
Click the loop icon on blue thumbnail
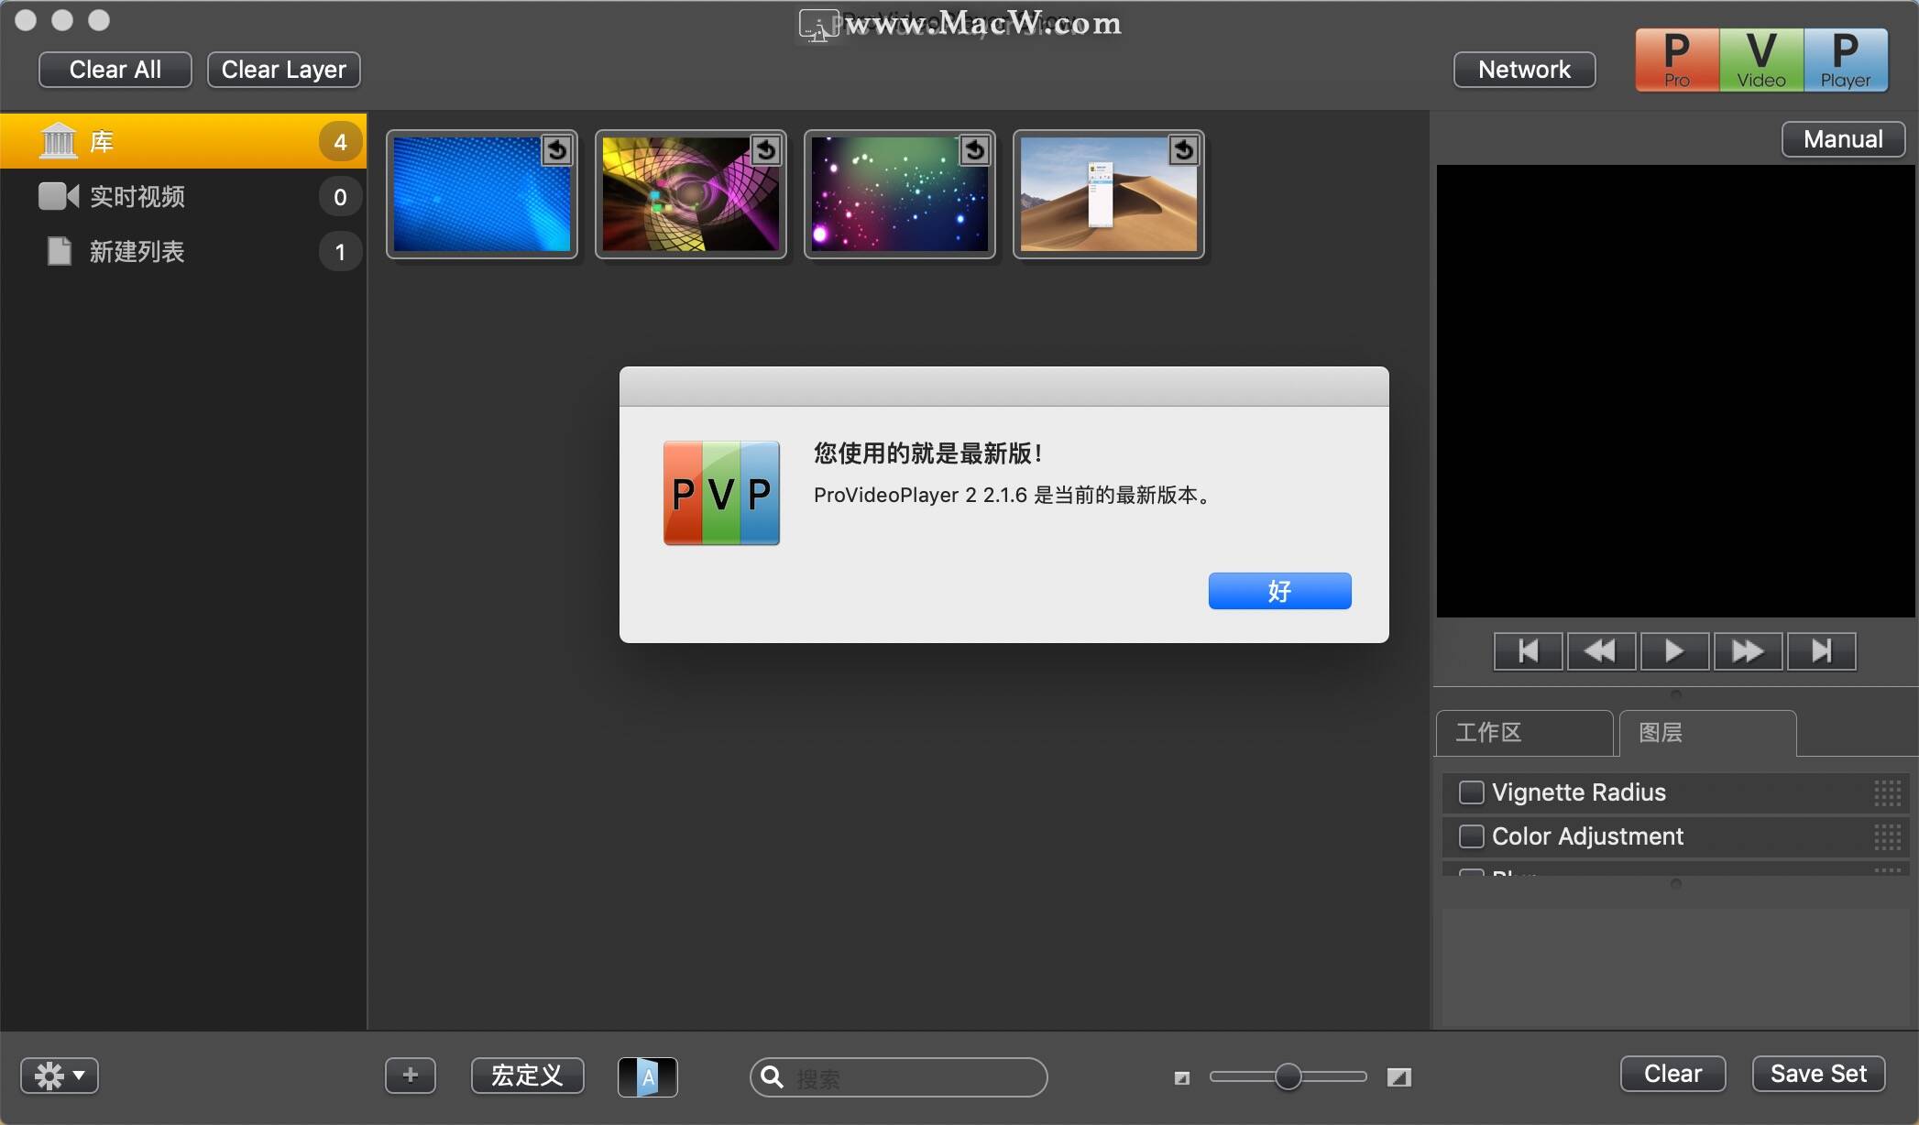[556, 150]
